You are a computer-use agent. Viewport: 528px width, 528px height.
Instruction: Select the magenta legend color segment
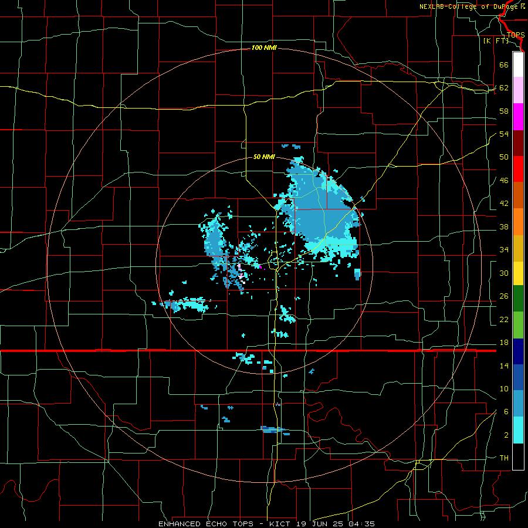518,117
